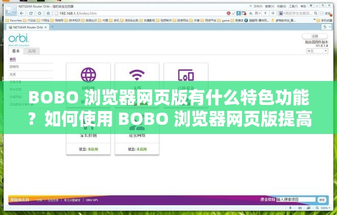Click the restore-tab undo arrow button
337x215 pixels.
tap(325, 27)
